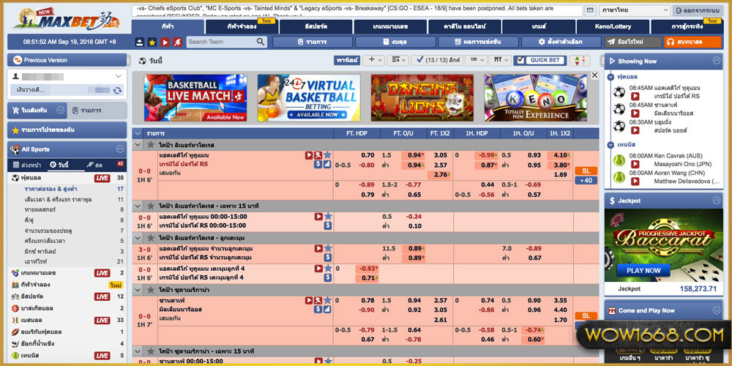Toggle the QUICK BET checkbox
732x366 pixels.
coord(520,60)
